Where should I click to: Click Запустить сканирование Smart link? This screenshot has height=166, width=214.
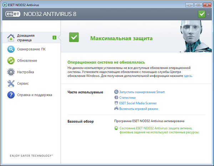[x=142, y=92]
